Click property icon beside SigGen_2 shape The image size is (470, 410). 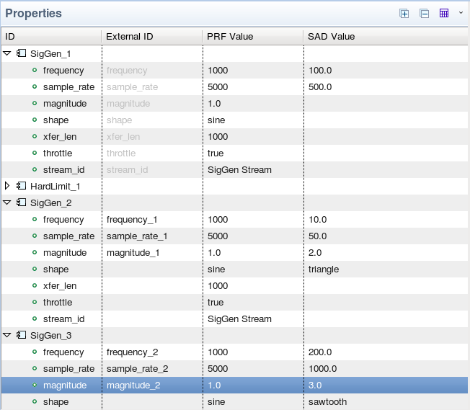tap(35, 269)
